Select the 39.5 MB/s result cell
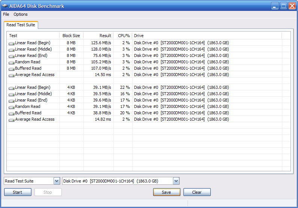298x208 pixels. (102, 94)
